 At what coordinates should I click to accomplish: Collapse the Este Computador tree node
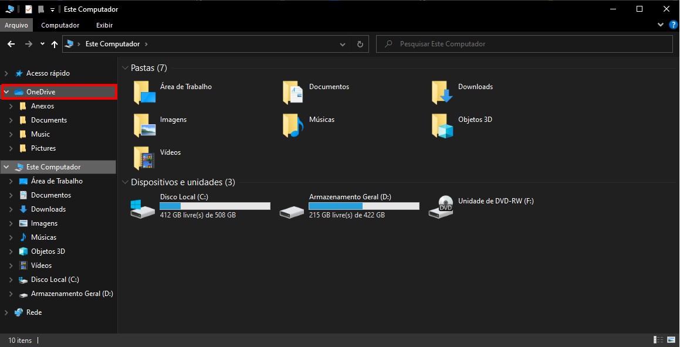click(6, 167)
